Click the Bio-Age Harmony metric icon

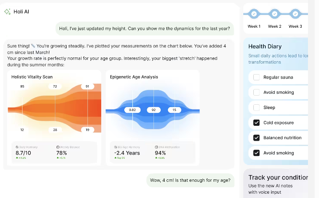tap(116, 147)
